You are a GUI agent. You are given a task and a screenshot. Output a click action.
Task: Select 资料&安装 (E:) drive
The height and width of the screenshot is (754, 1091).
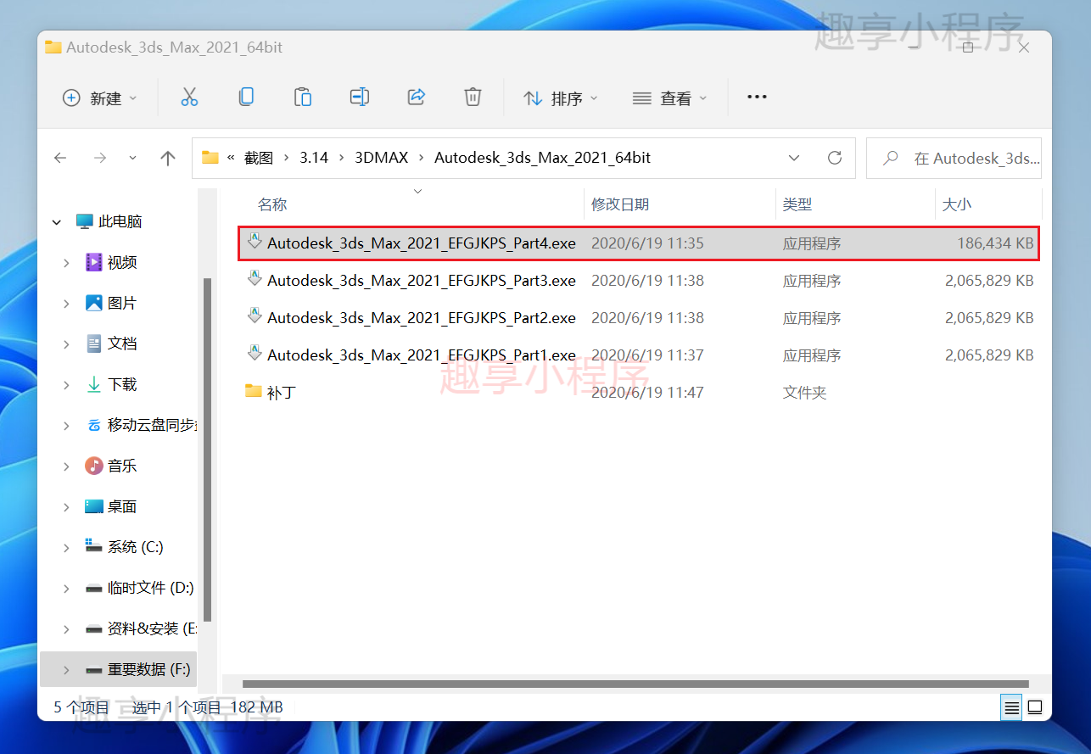click(x=153, y=628)
